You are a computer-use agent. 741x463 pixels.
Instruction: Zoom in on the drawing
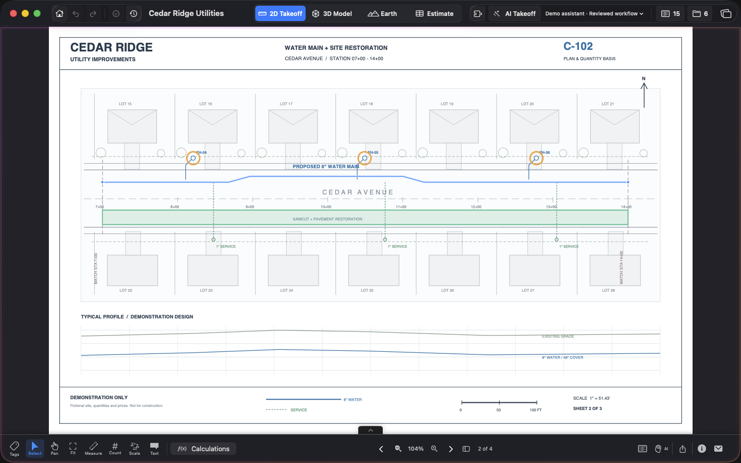(x=434, y=449)
